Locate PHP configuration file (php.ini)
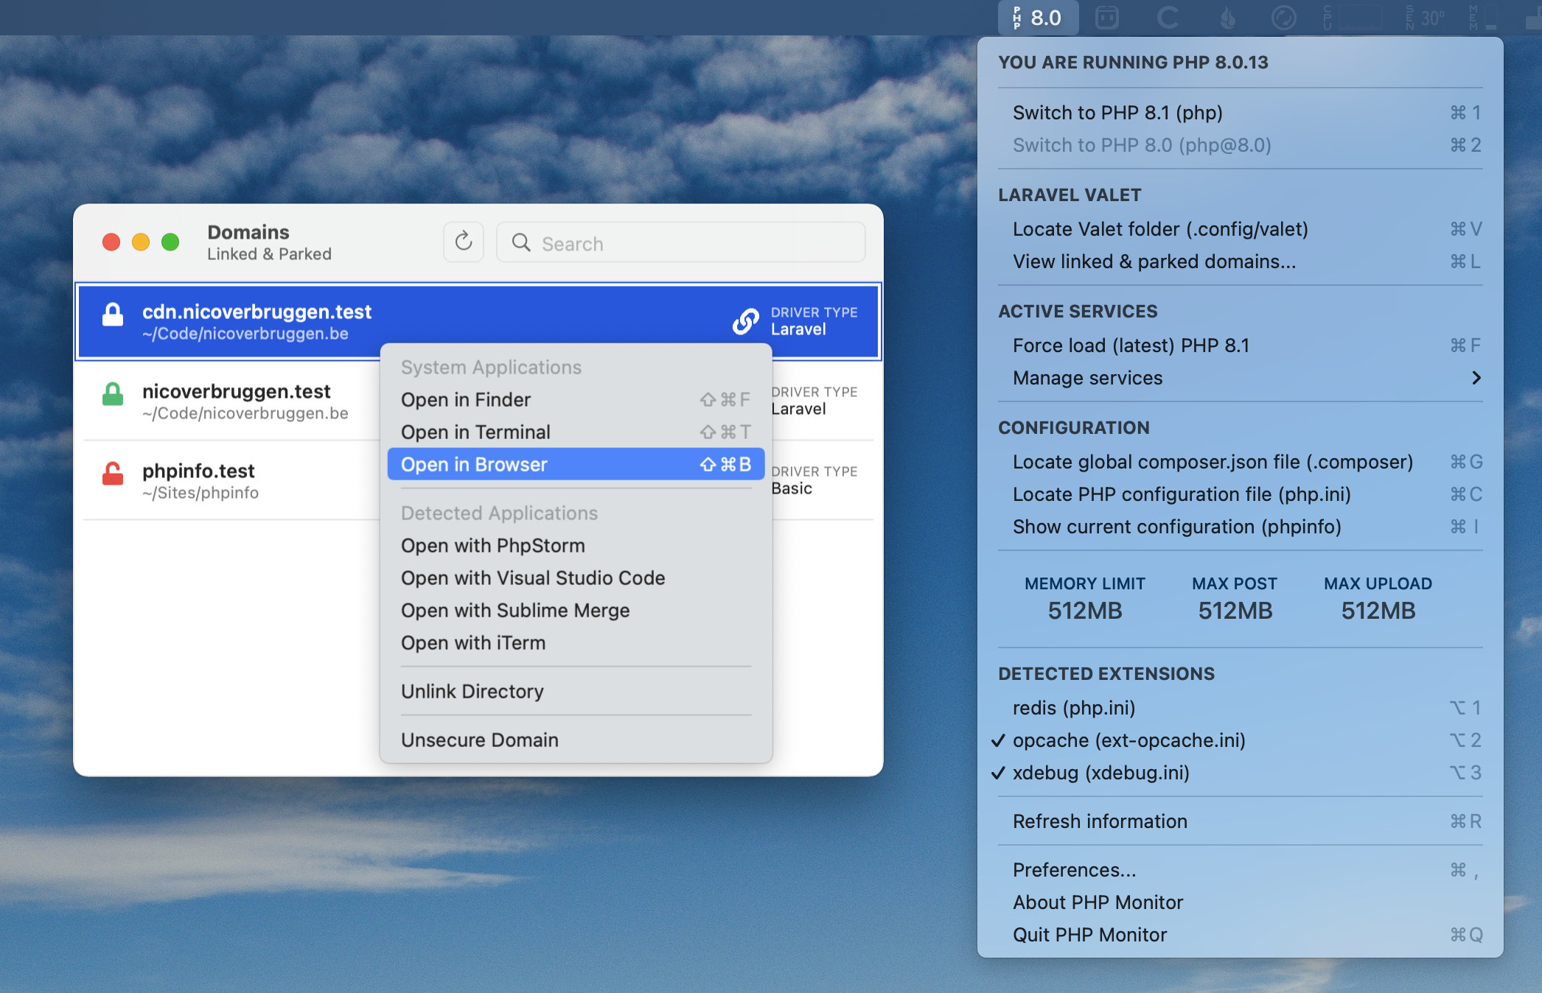1542x993 pixels. tap(1182, 494)
